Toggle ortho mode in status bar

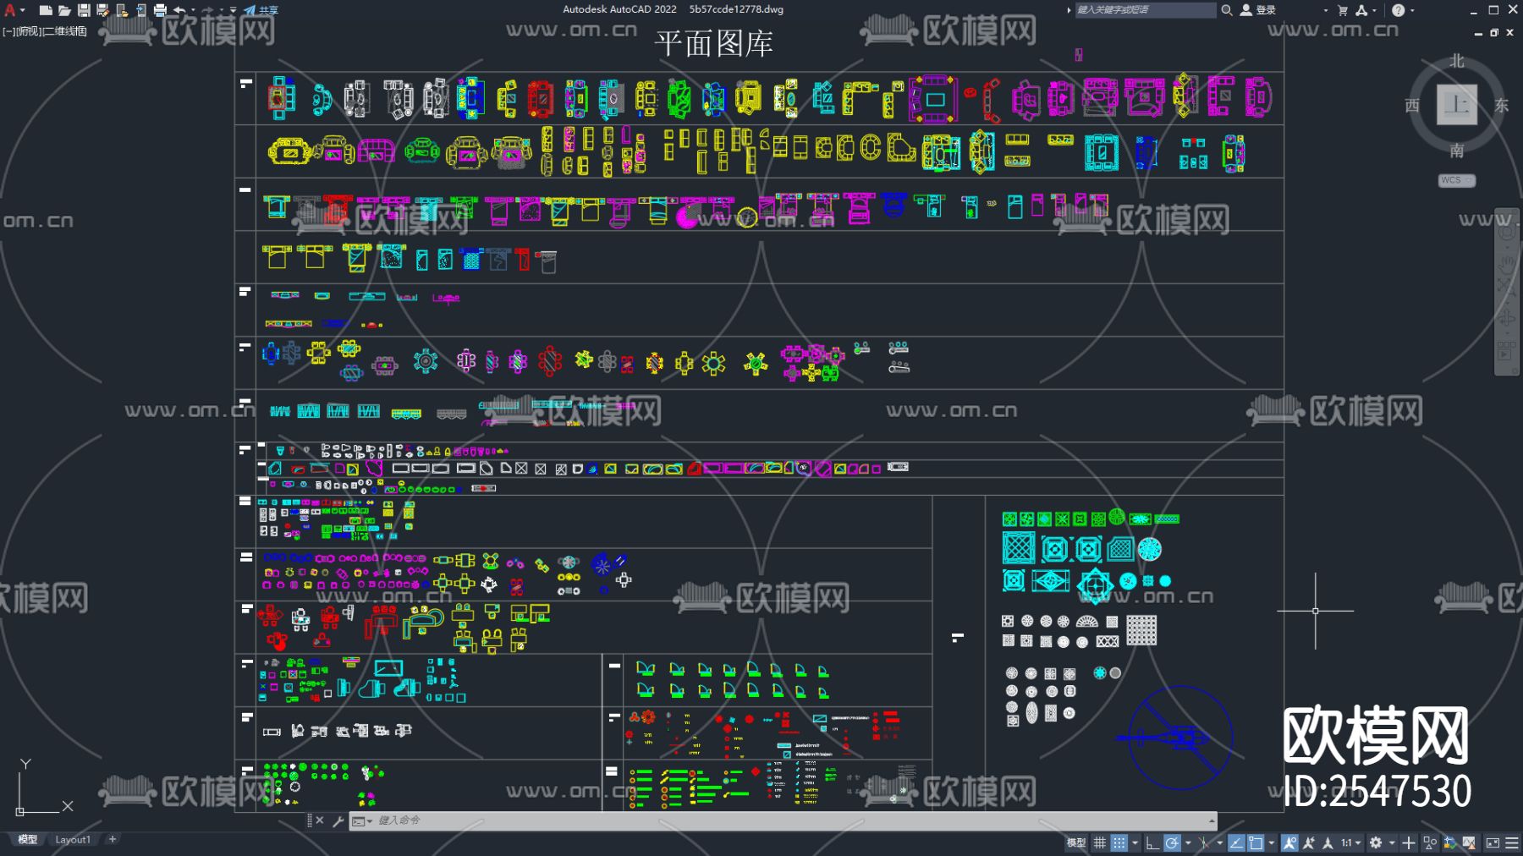1152,842
